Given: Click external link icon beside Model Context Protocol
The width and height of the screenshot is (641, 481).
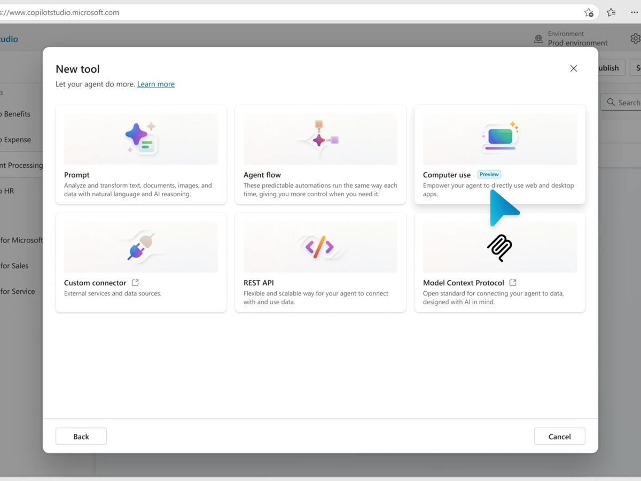Looking at the screenshot, I should pyautogui.click(x=513, y=283).
